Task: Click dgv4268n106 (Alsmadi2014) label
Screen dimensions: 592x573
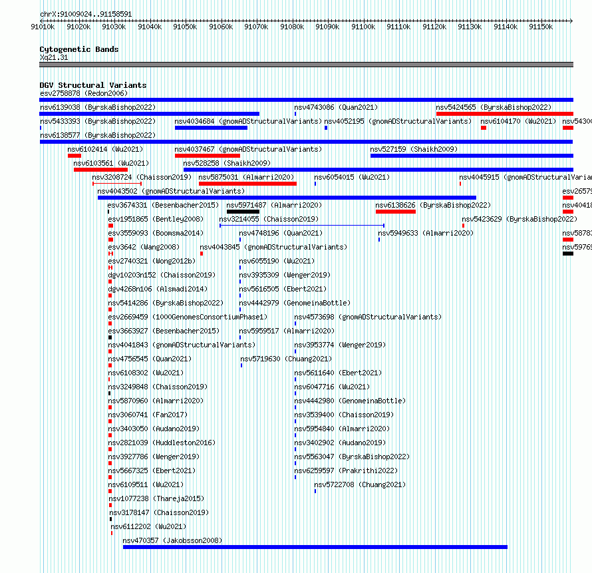Action: tap(158, 289)
